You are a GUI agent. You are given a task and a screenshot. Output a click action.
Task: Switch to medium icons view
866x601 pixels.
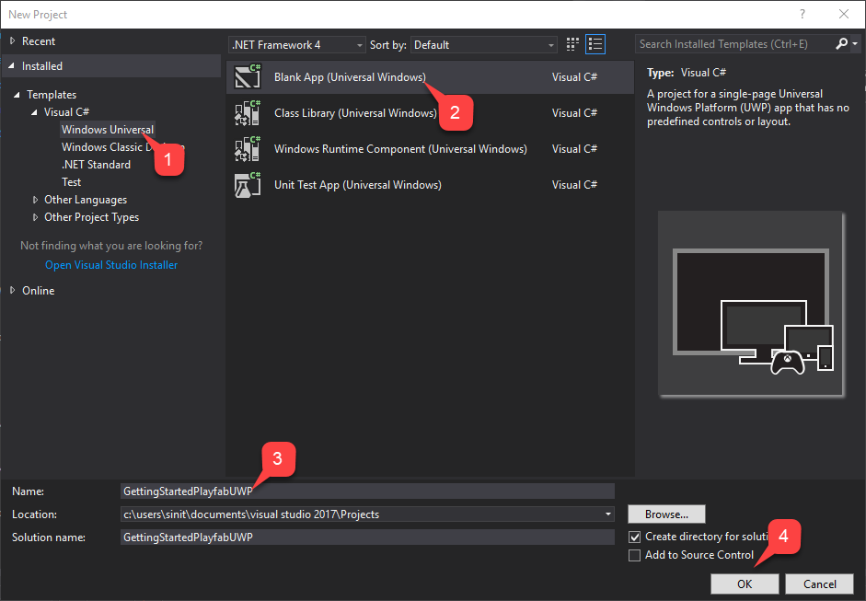[x=572, y=43]
